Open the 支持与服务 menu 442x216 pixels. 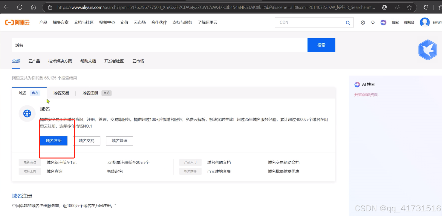point(182,22)
